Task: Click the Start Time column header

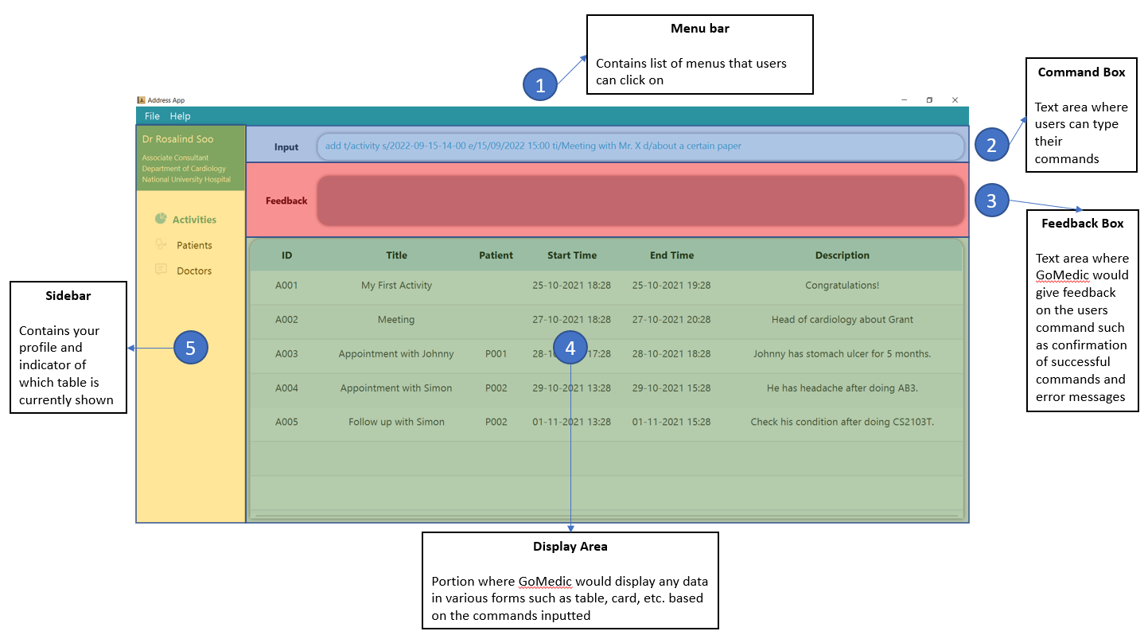Action: click(571, 255)
